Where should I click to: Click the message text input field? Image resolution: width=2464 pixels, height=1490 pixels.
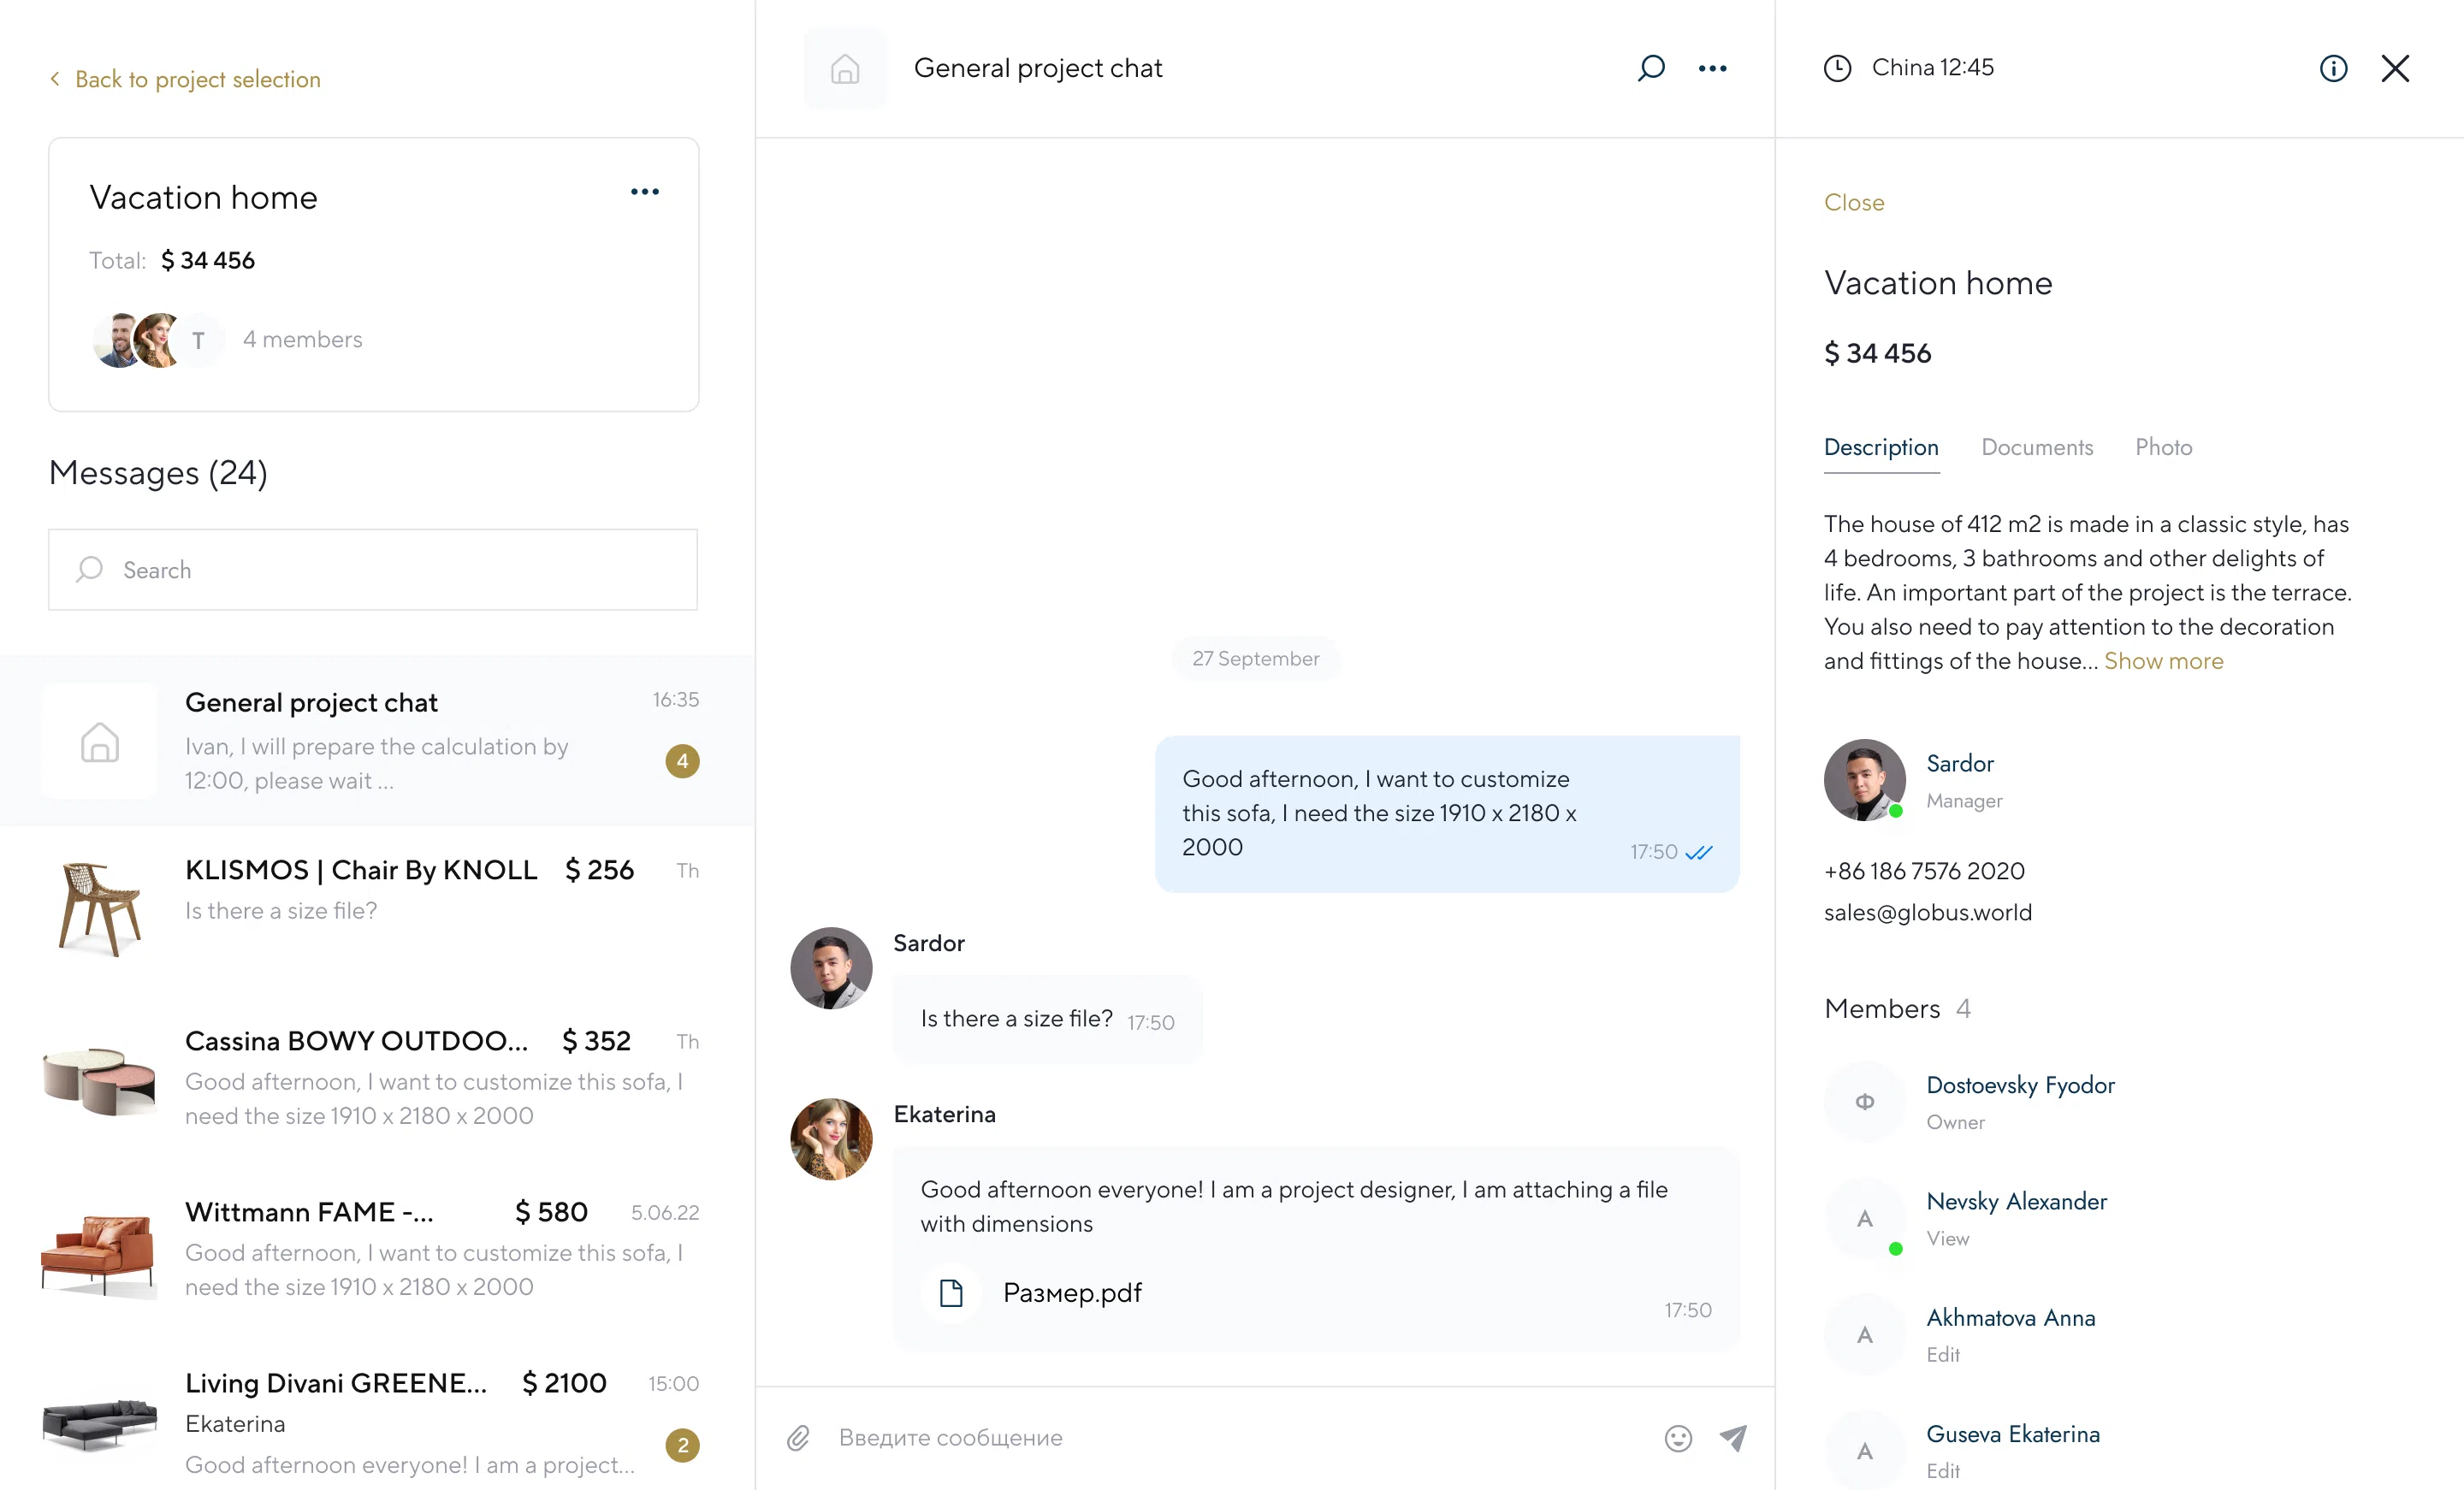(x=1230, y=1438)
